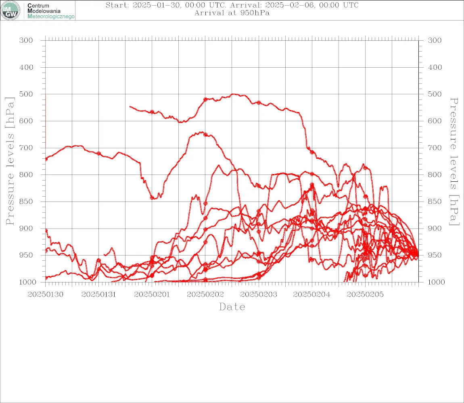Click the right axis 1000 pressure label
The width and height of the screenshot is (464, 403).
click(437, 282)
